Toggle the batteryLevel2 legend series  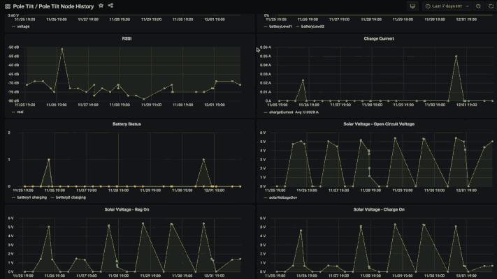tap(312, 27)
